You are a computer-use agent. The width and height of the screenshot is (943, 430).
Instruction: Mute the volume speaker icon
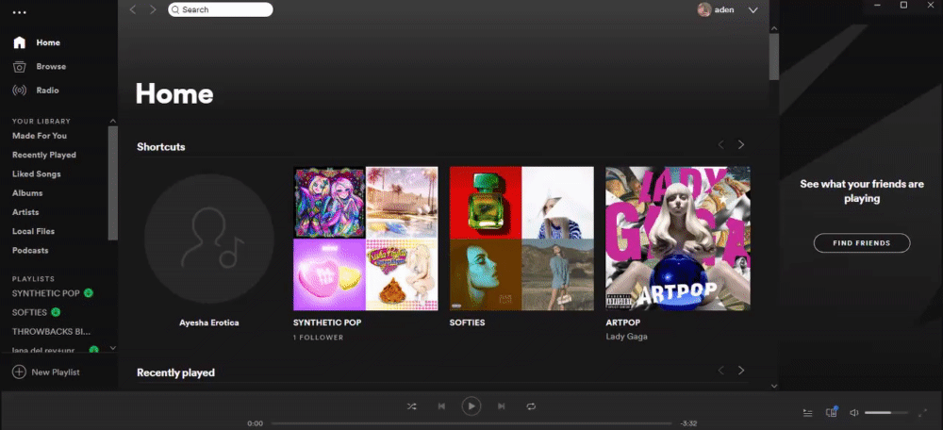point(854,413)
